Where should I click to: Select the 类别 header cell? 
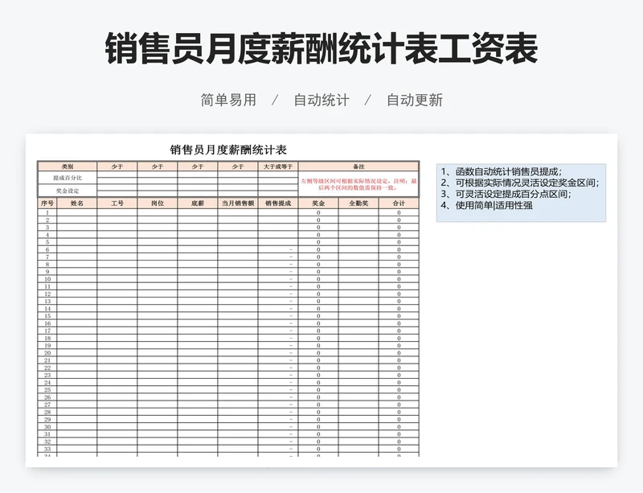tap(67, 166)
